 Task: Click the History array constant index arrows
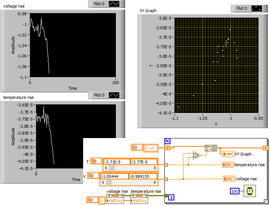tap(88, 200)
